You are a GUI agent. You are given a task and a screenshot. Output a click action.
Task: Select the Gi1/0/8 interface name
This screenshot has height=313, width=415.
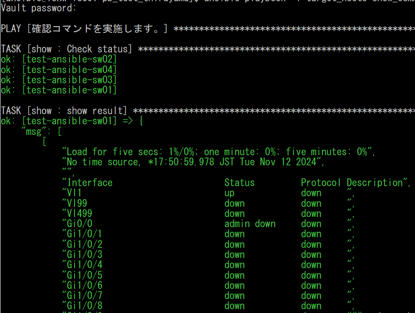click(x=84, y=306)
